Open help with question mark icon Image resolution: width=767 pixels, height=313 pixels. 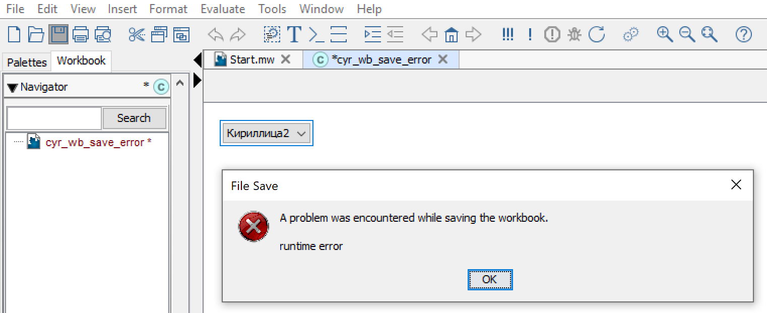coord(744,34)
